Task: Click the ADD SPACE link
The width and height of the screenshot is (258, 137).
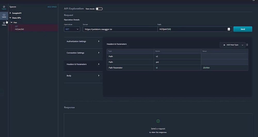Action: [52, 7]
